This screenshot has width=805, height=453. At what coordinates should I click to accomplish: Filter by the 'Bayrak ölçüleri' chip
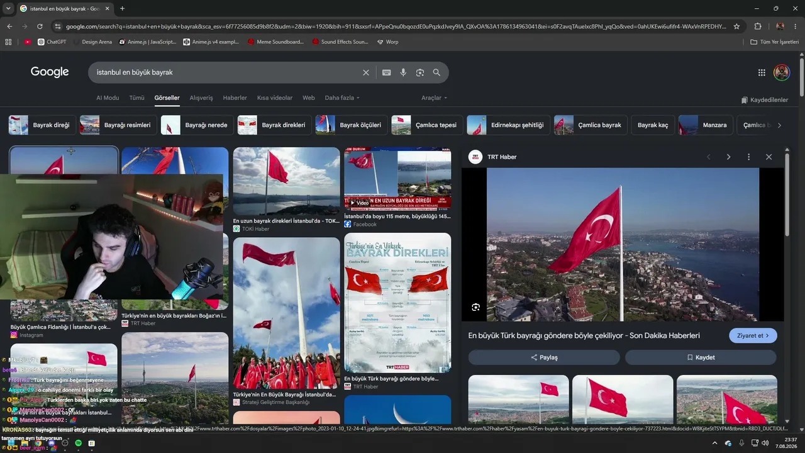coord(351,125)
